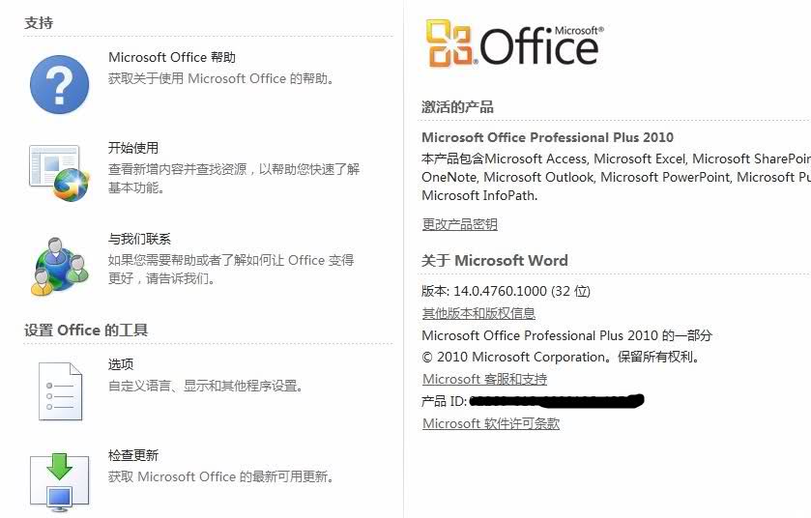Click the version text 14.0.4760.1000

[x=500, y=291]
